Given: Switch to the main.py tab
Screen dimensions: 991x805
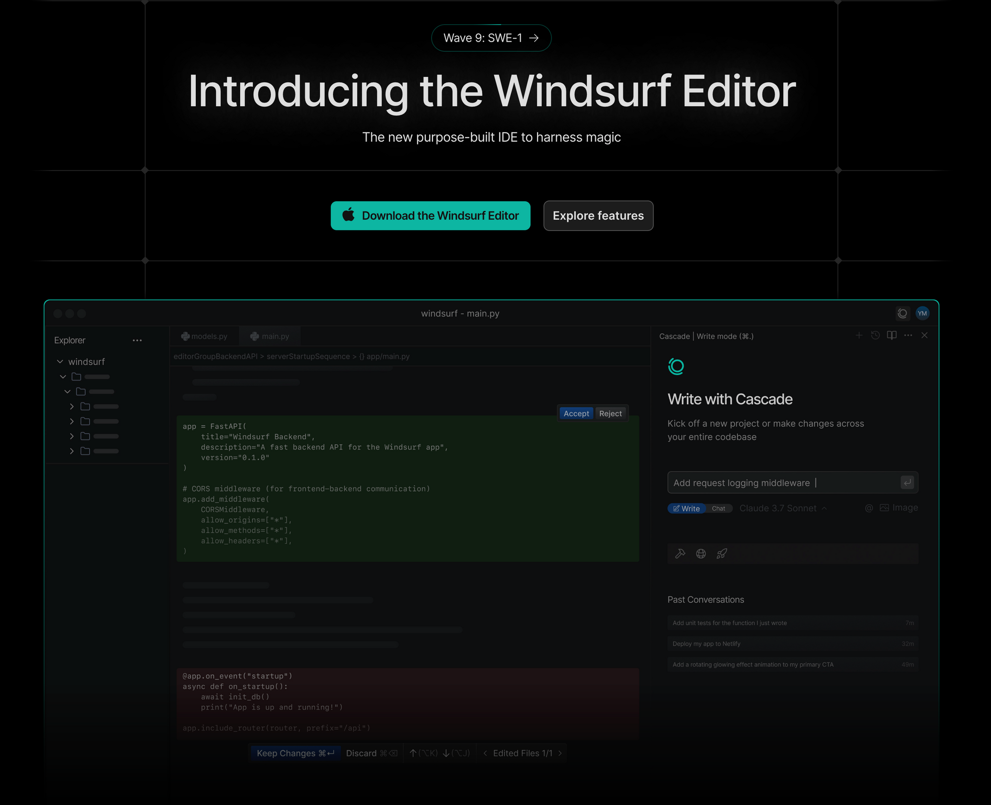Looking at the screenshot, I should [270, 336].
